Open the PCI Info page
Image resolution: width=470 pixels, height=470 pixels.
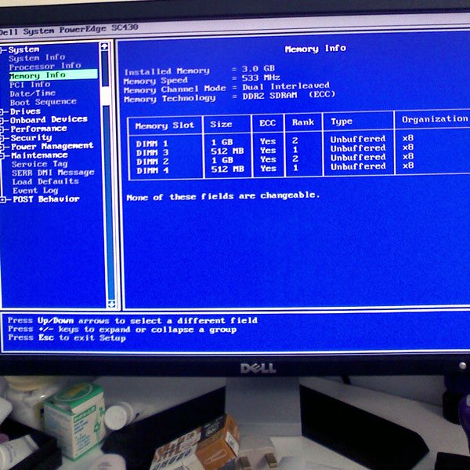(x=30, y=84)
